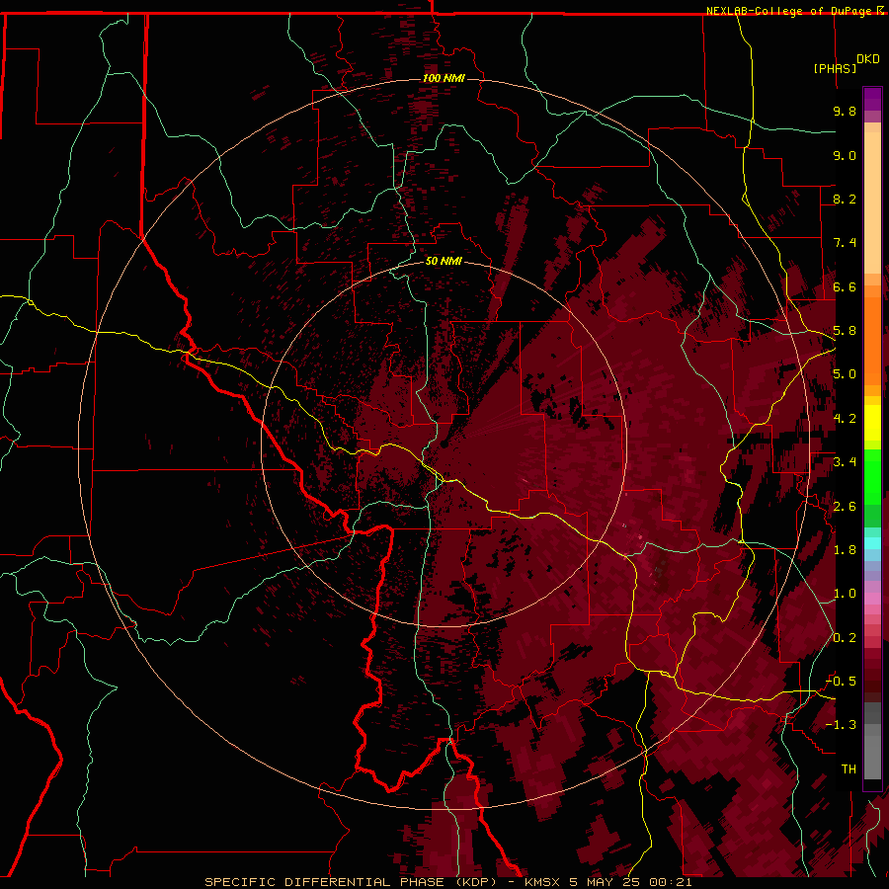This screenshot has width=889, height=889.
Task: Click the 100 NMI range ring label
Action: pos(444,78)
